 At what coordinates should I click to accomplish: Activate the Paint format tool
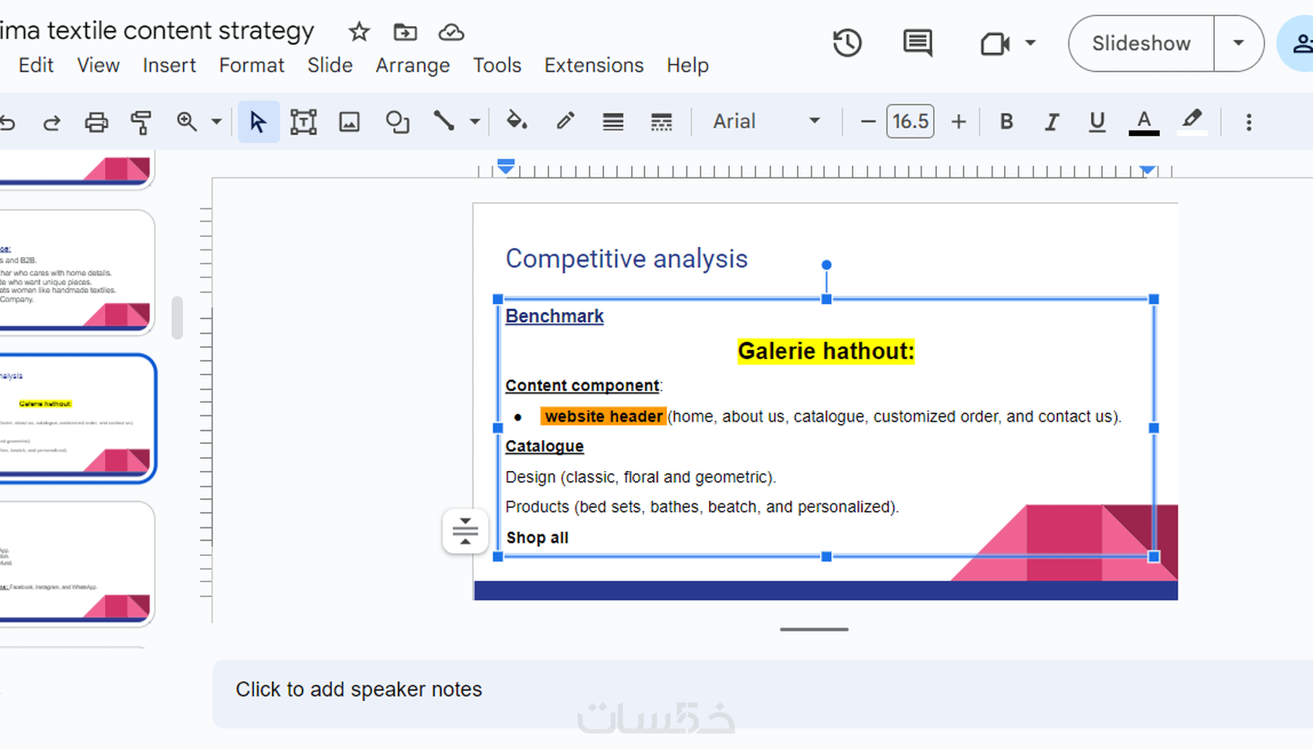tap(141, 122)
